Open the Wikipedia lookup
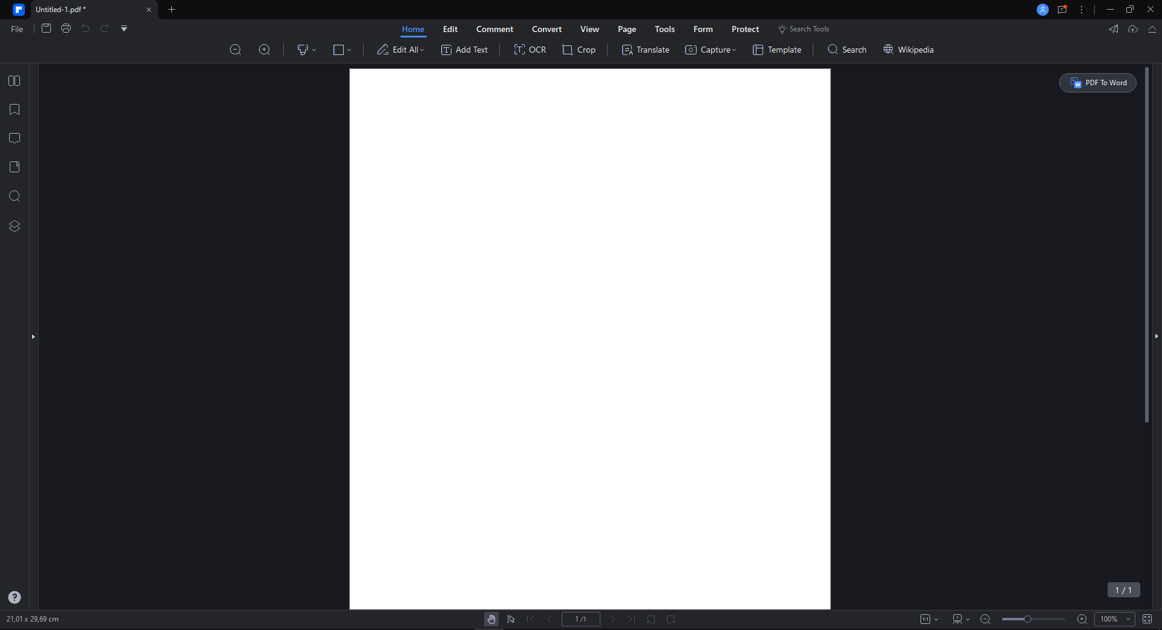The width and height of the screenshot is (1162, 630). [x=908, y=50]
